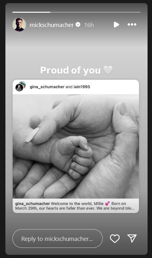Click the play button to resume story
This screenshot has width=152, height=258.
(x=116, y=25)
